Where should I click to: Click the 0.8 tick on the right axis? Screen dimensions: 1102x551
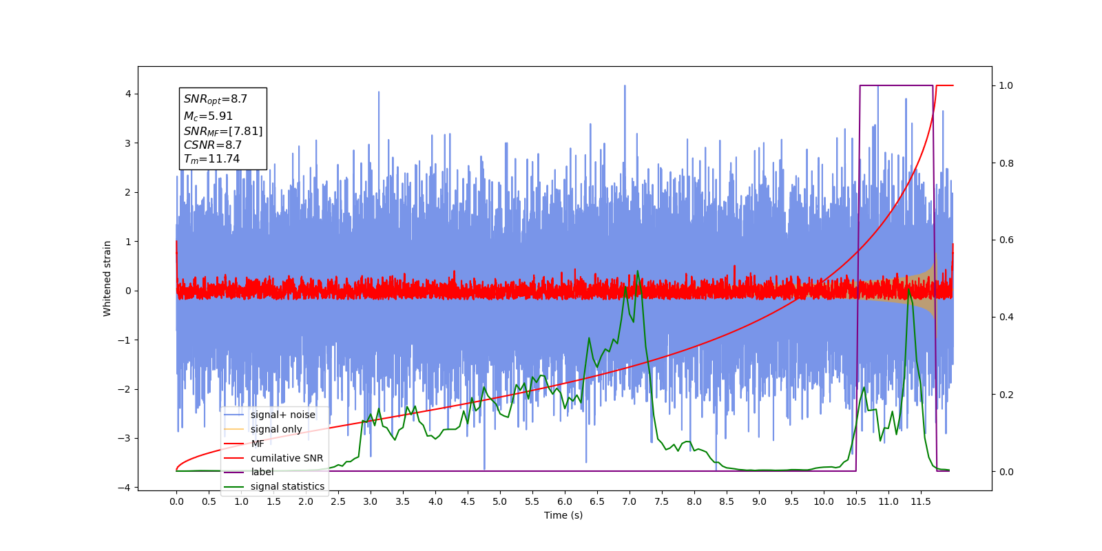coord(1006,163)
